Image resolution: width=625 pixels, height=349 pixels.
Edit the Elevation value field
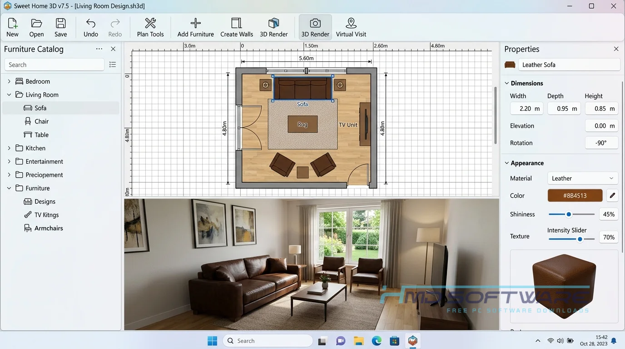[x=601, y=126]
